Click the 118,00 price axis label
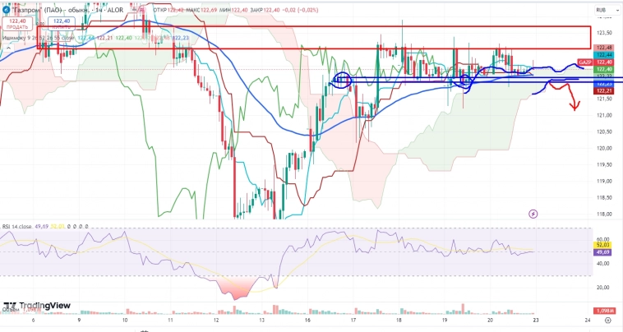Screen dimensions: 623x332 pos(604,214)
